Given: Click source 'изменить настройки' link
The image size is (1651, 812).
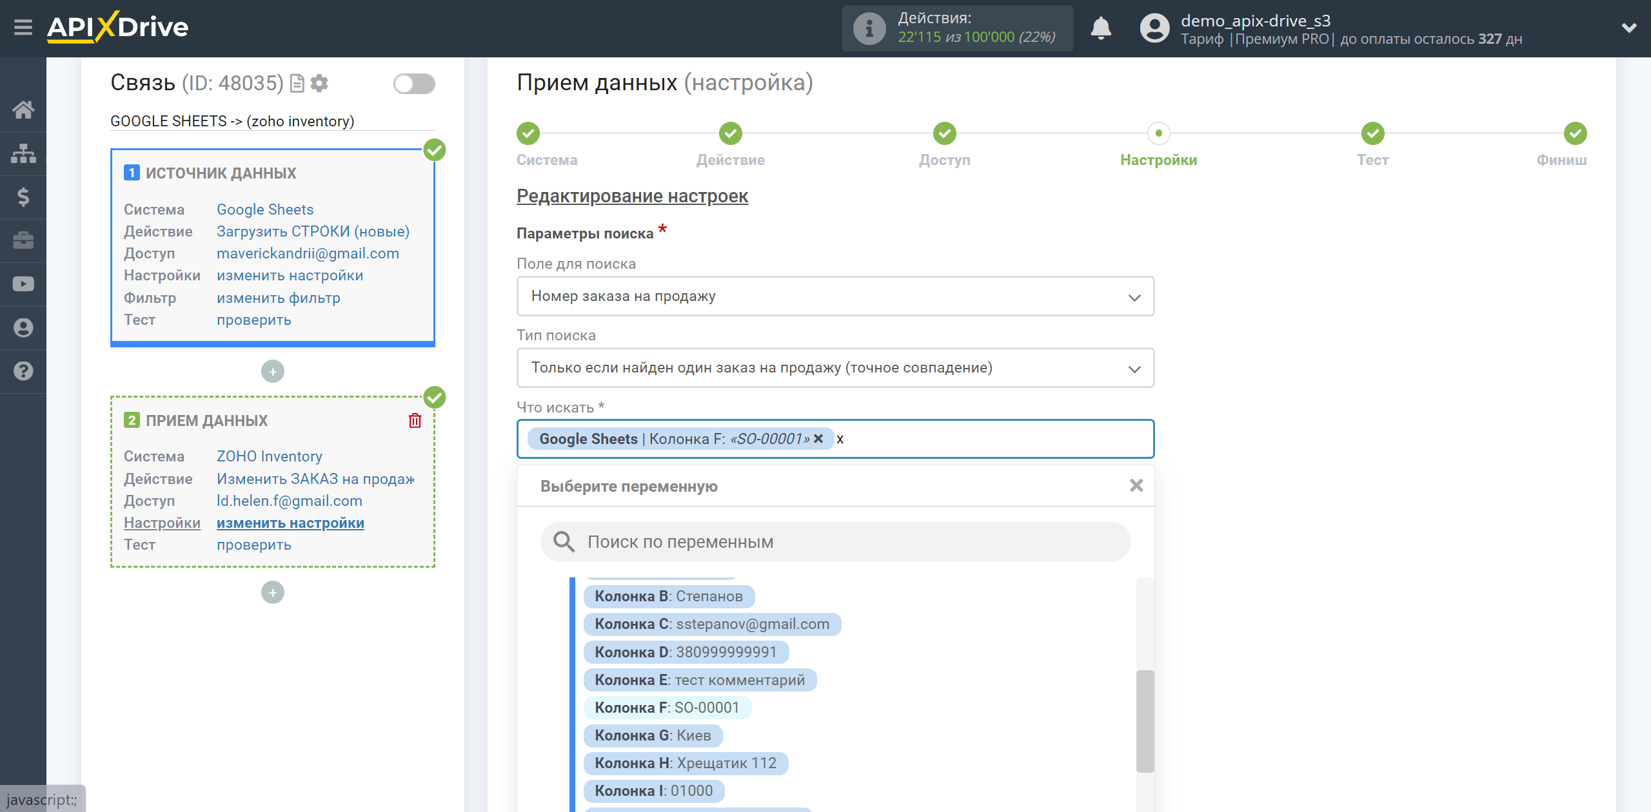Looking at the screenshot, I should [290, 275].
